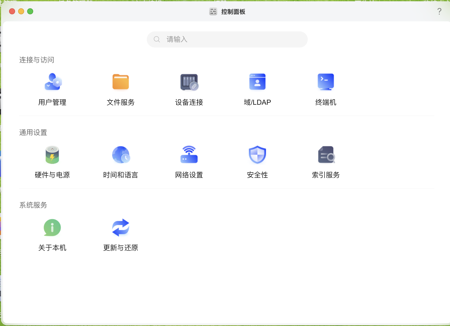Click the 索引服务 label
The height and width of the screenshot is (326, 450).
326,175
